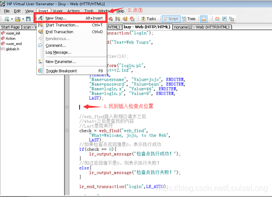The height and width of the screenshot is (197, 272).
Task: Click the red-green icon right of New Step
Action: [110, 19]
